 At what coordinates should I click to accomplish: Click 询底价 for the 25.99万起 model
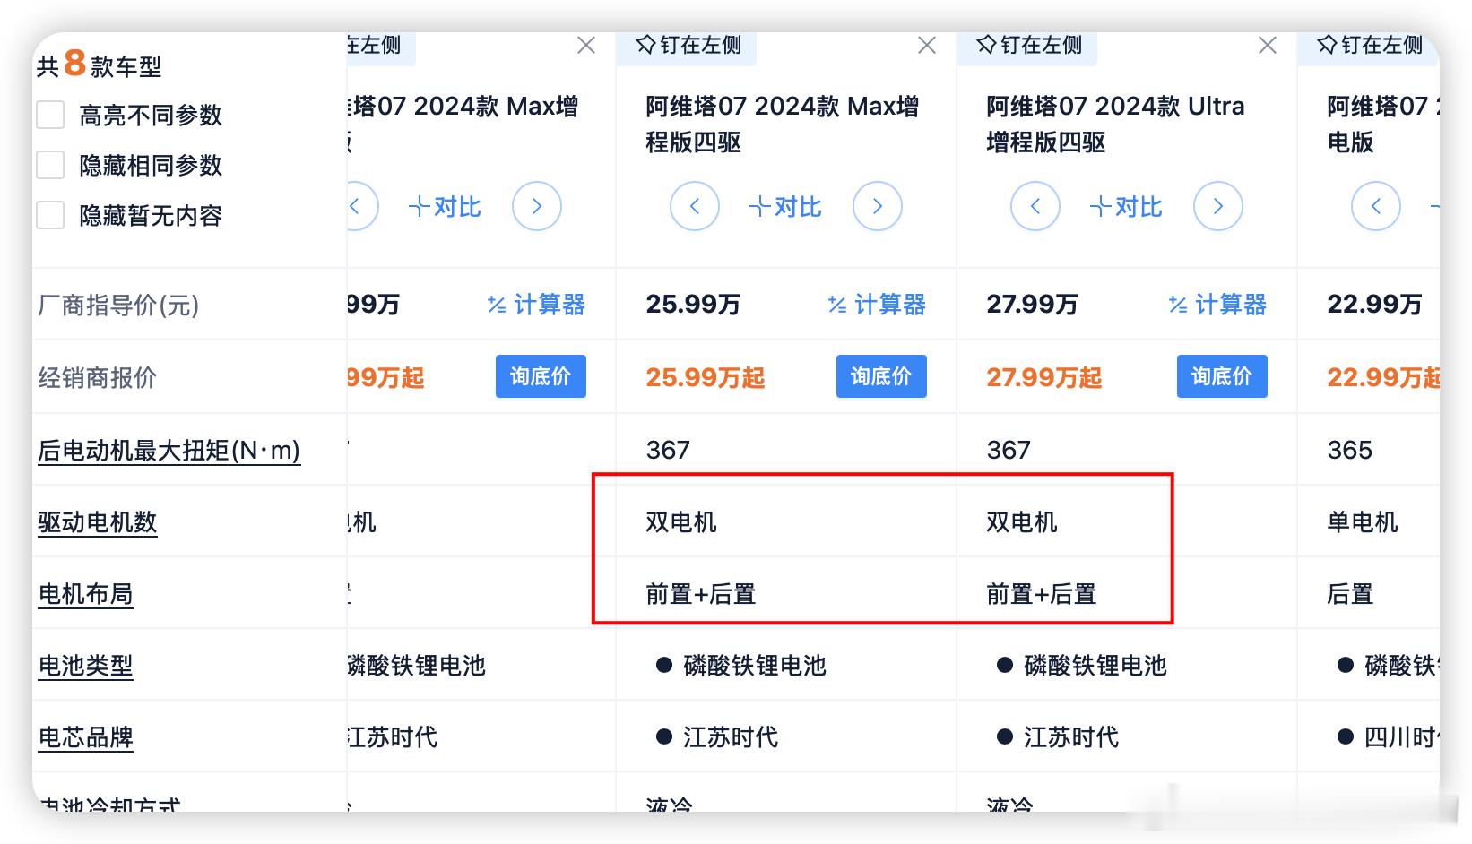(x=881, y=377)
